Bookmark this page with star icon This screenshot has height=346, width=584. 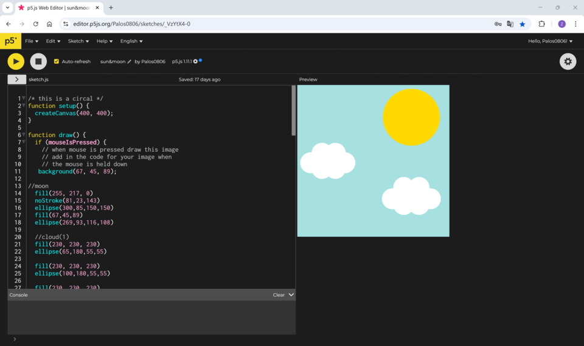(522, 24)
